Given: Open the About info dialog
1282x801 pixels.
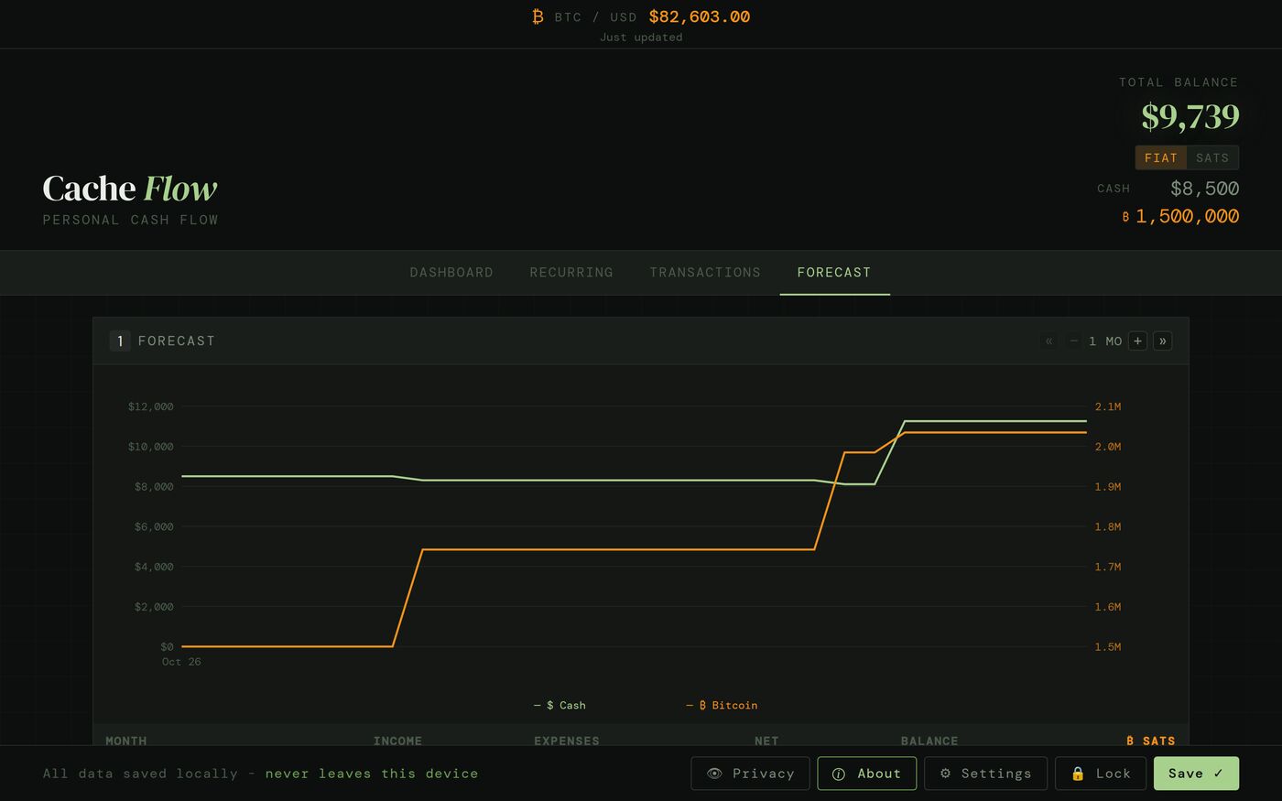Looking at the screenshot, I should click(x=867, y=774).
